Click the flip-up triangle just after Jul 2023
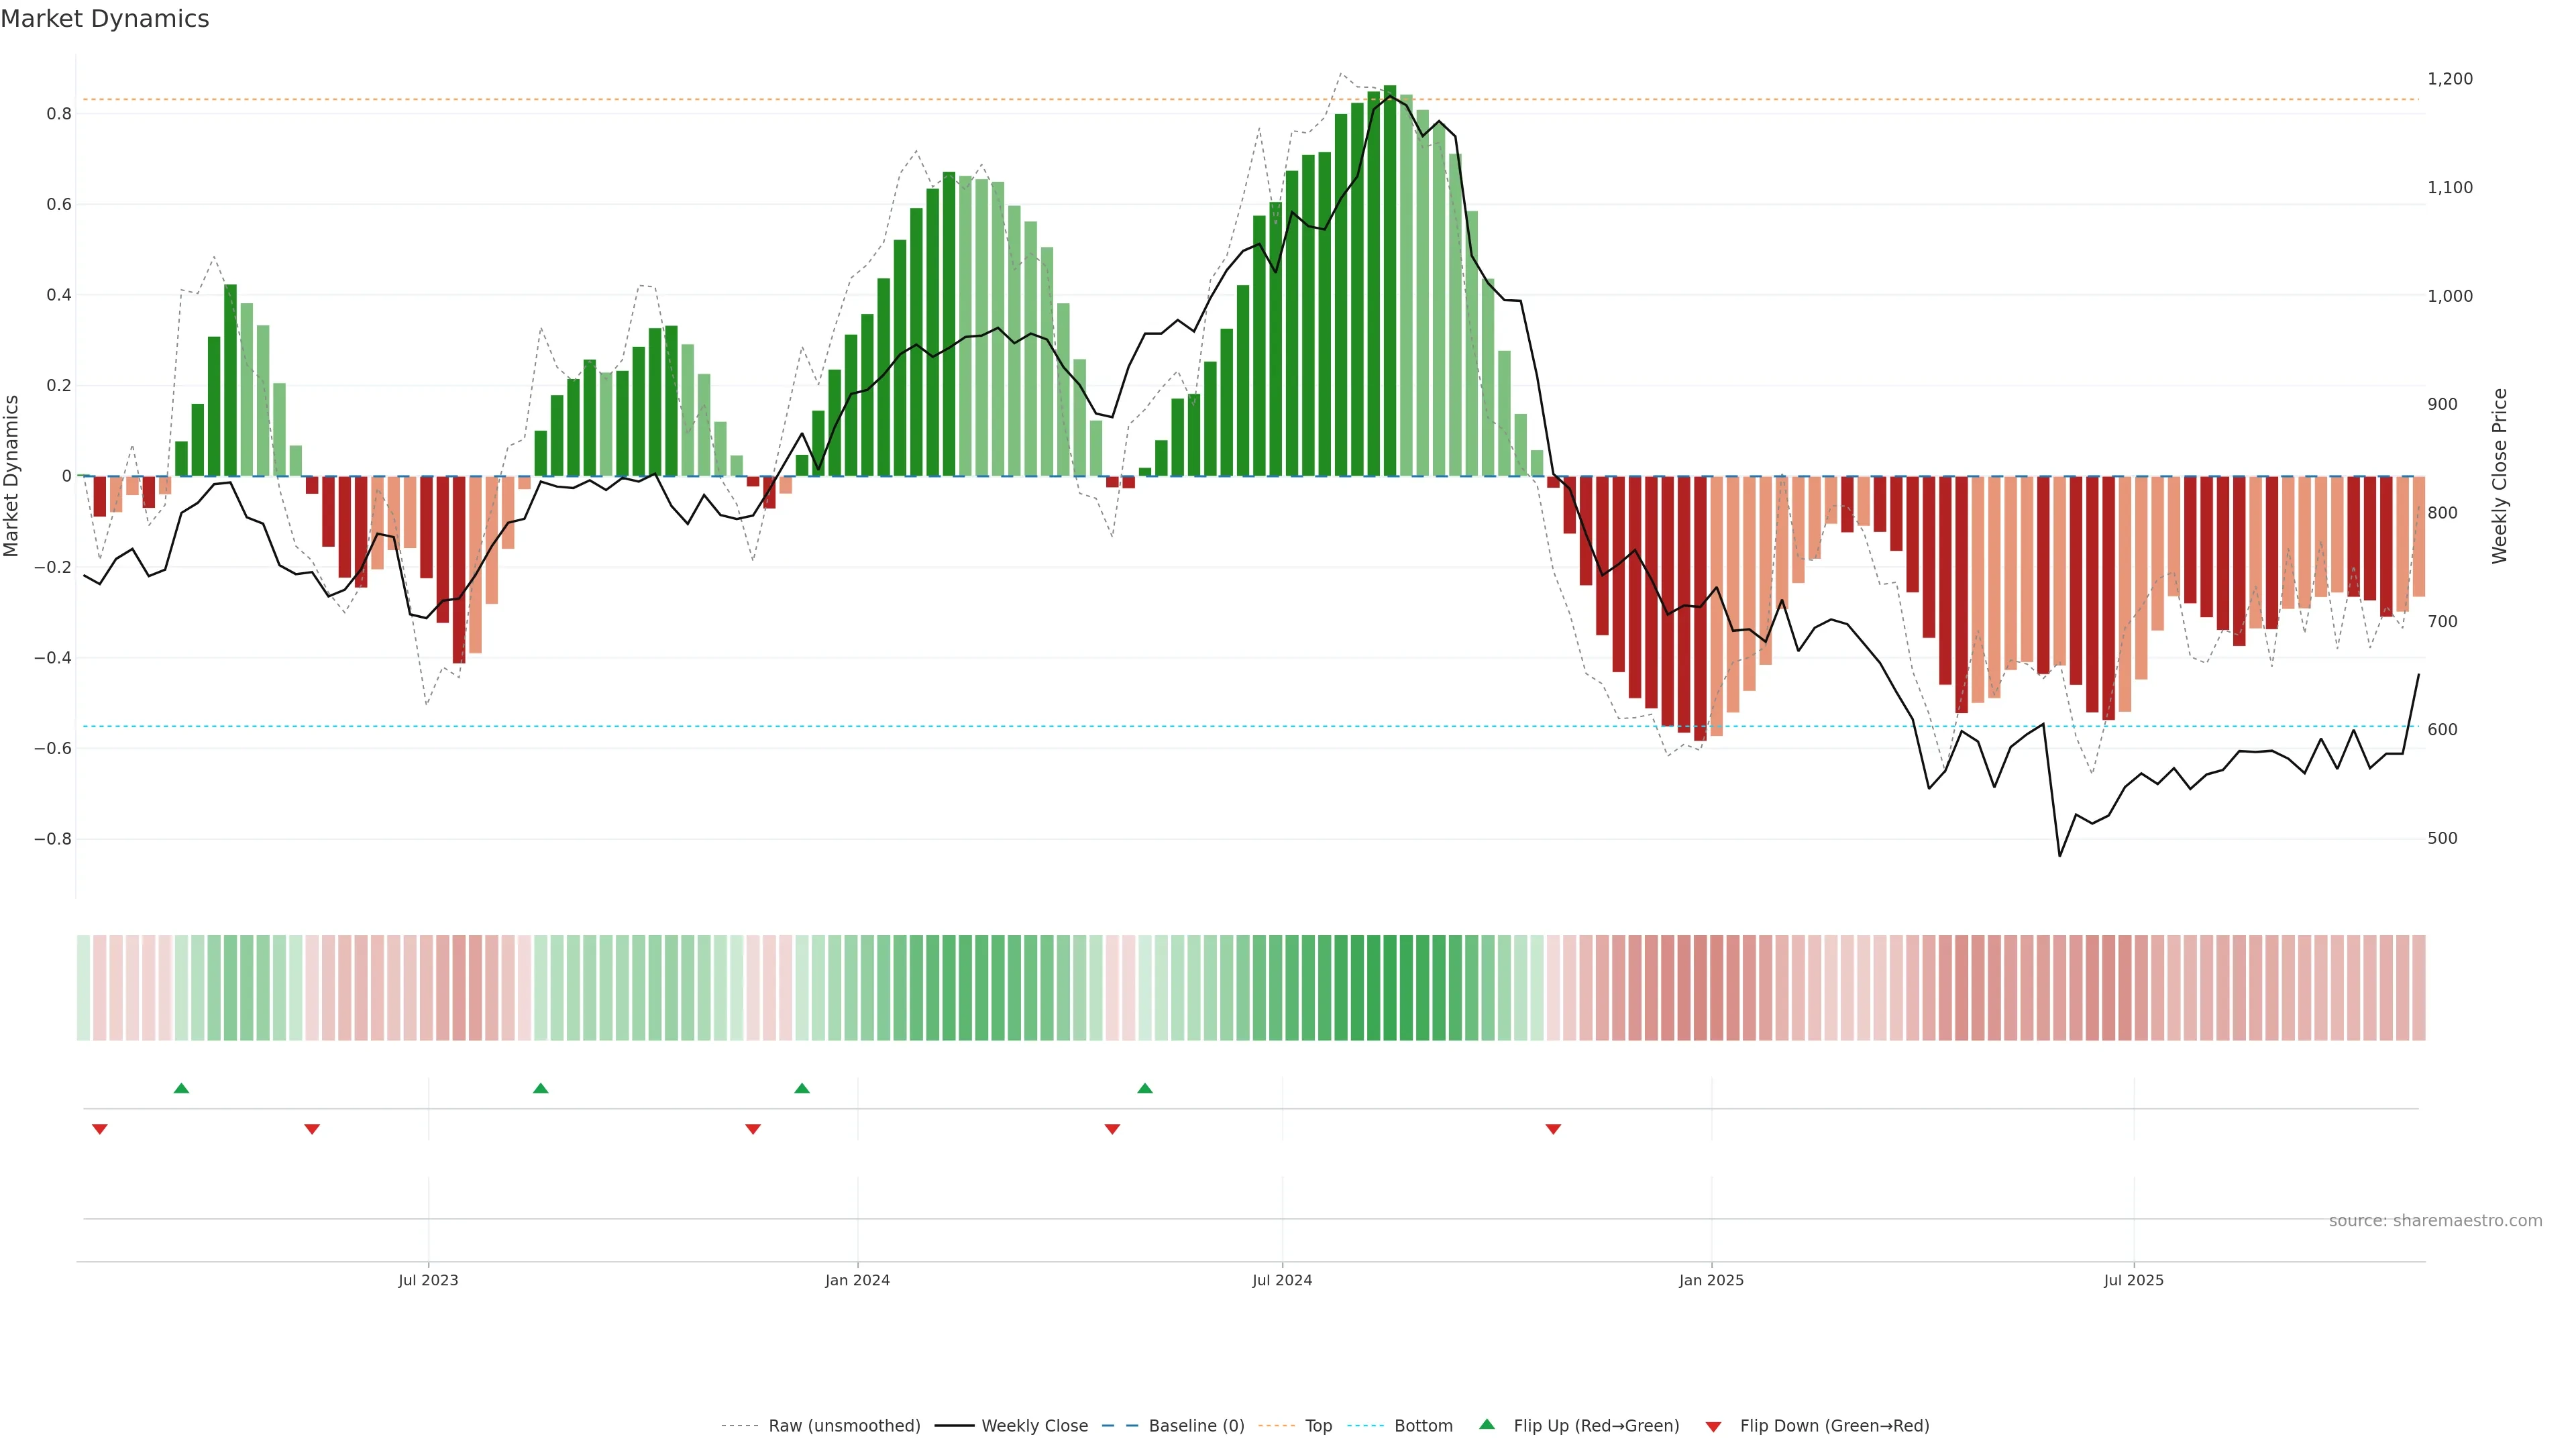The width and height of the screenshot is (2576, 1449). pyautogui.click(x=540, y=1088)
